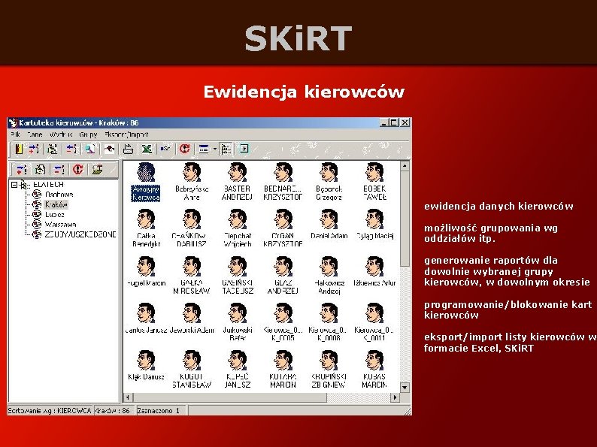Image resolution: width=597 pixels, height=447 pixels.
Task: Click the add group icon above the tree
Action: (x=21, y=169)
